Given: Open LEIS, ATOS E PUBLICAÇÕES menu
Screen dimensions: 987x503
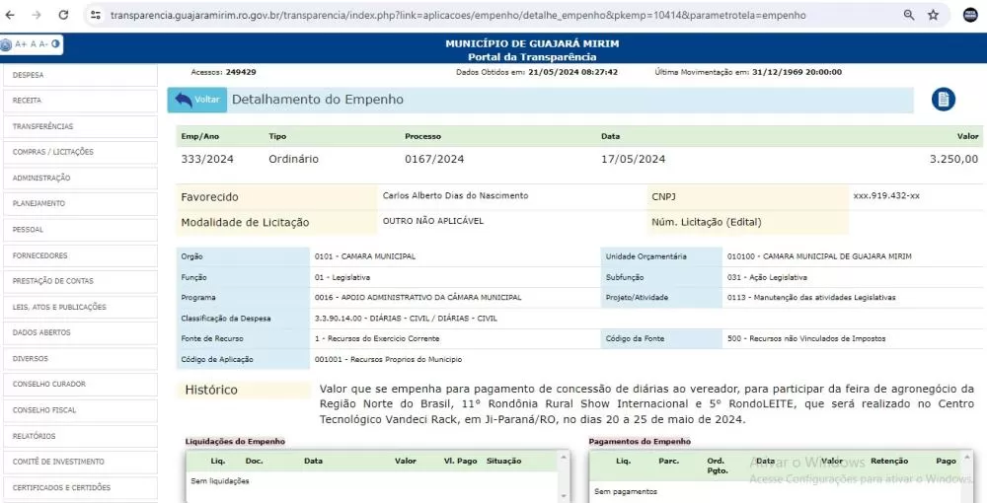Looking at the screenshot, I should point(80,307).
